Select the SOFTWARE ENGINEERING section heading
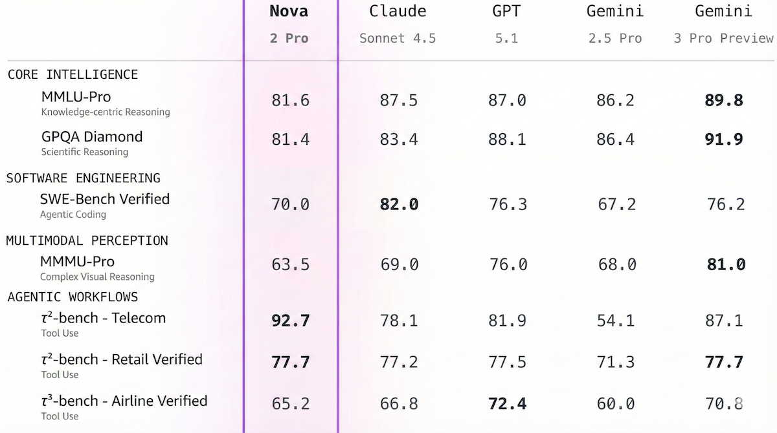 [x=84, y=178]
